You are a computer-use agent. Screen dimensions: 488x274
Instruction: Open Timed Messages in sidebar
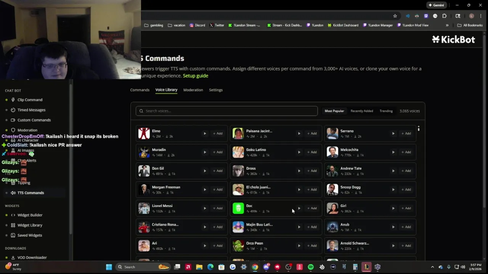click(x=31, y=110)
